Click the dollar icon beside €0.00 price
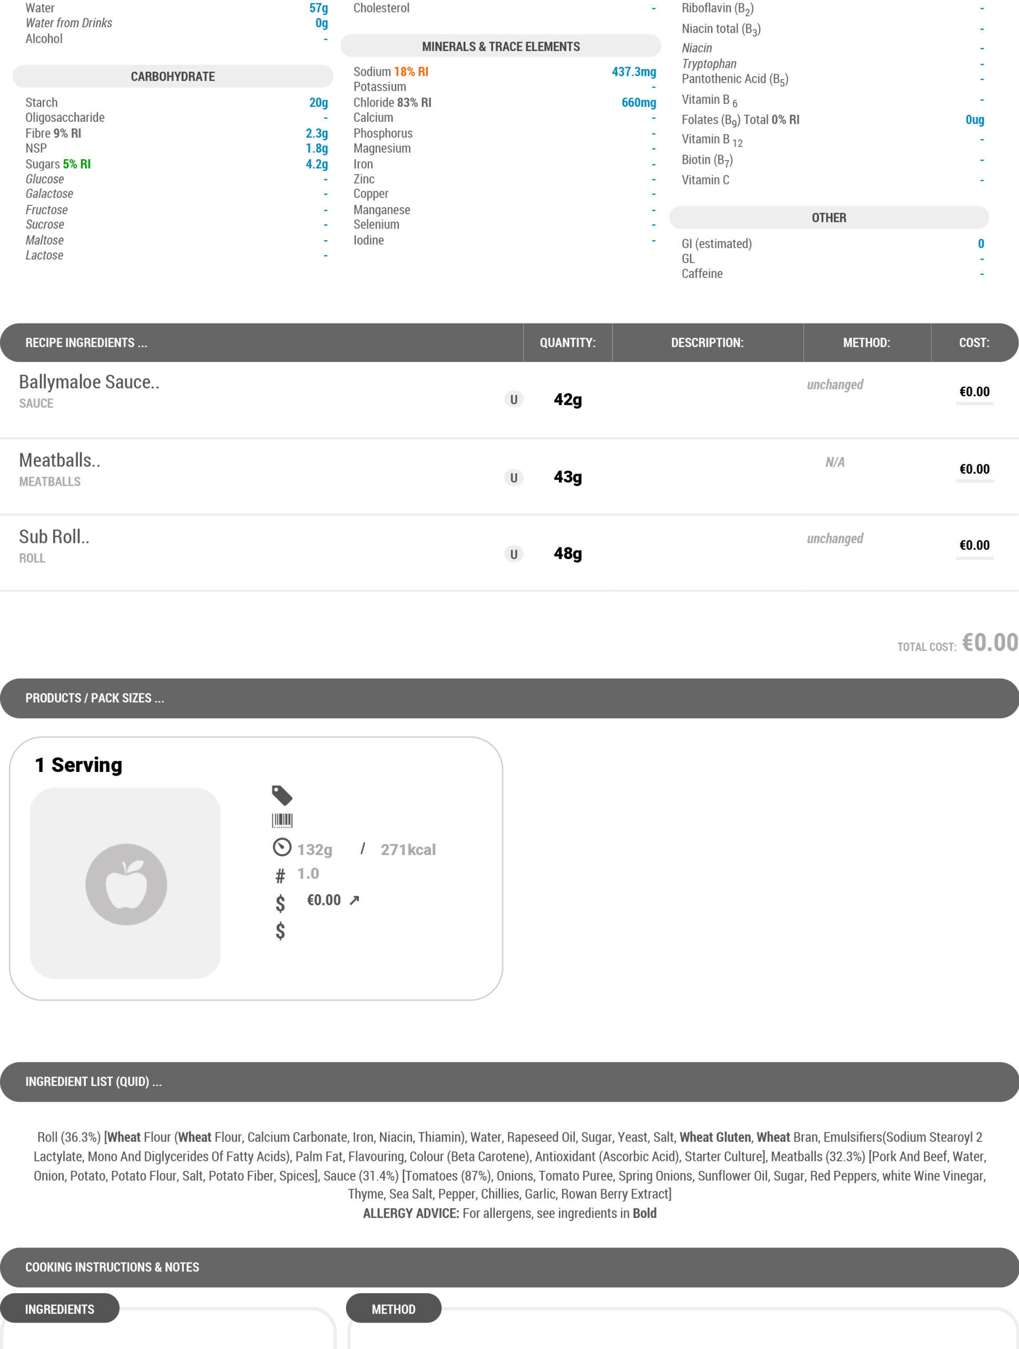 point(280,903)
